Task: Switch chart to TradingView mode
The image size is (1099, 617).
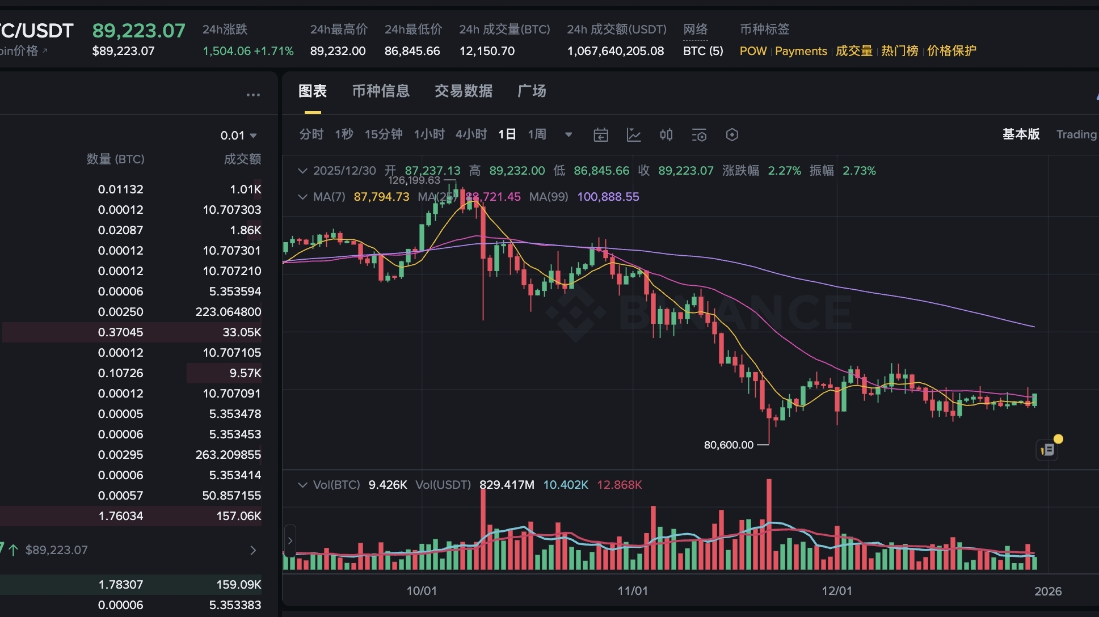Action: [1076, 134]
